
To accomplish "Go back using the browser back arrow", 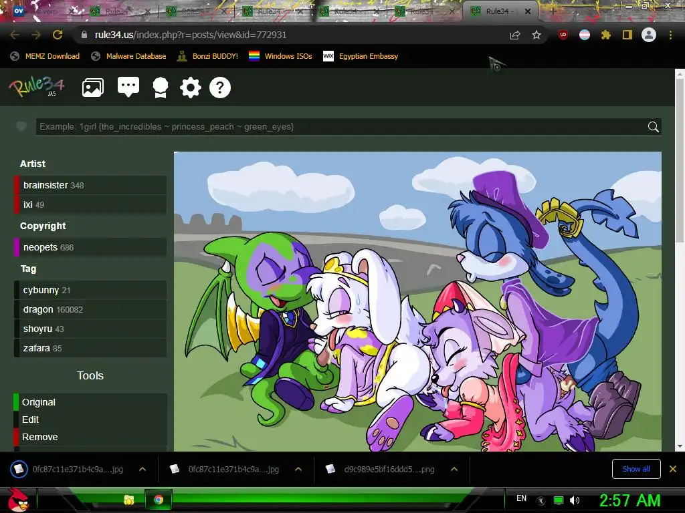I will pyautogui.click(x=15, y=35).
